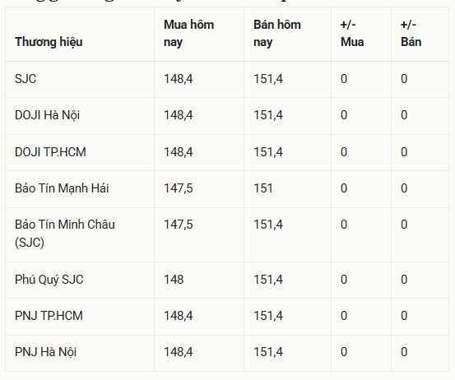Click Bảo Tín Mạnh Hải sell price 151
Screen dimensions: 455x380
coord(263,188)
